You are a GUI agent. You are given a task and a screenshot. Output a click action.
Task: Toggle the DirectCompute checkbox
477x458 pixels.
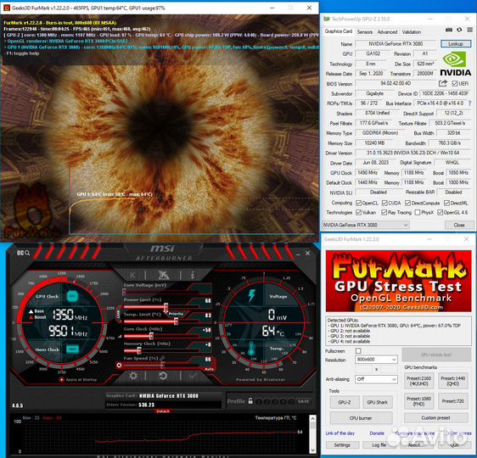click(407, 203)
